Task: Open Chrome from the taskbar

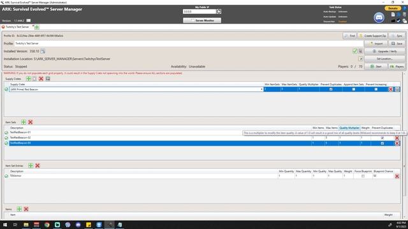Action: click(47, 225)
